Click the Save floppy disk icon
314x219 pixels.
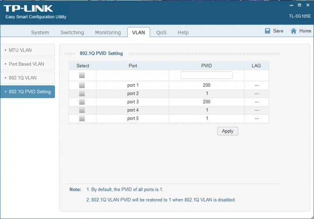pyautogui.click(x=267, y=31)
